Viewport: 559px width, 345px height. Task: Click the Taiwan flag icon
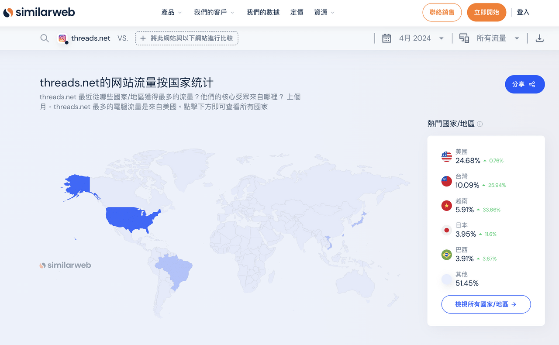coord(446,180)
